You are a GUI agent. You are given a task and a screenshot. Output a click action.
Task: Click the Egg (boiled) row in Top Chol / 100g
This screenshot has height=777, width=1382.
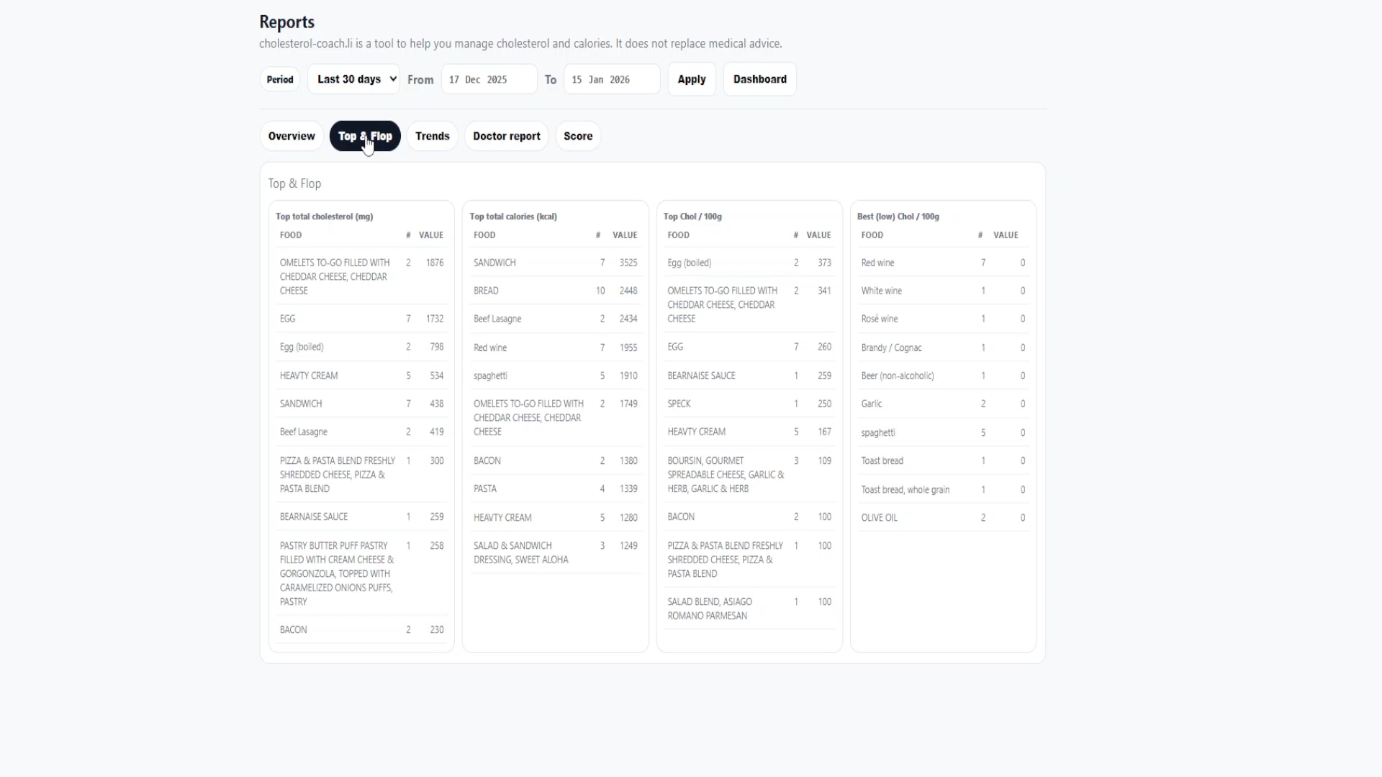(749, 263)
